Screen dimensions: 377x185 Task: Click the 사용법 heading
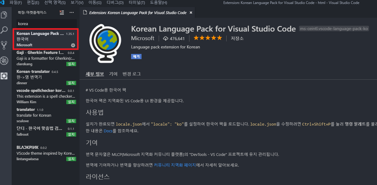(95, 112)
